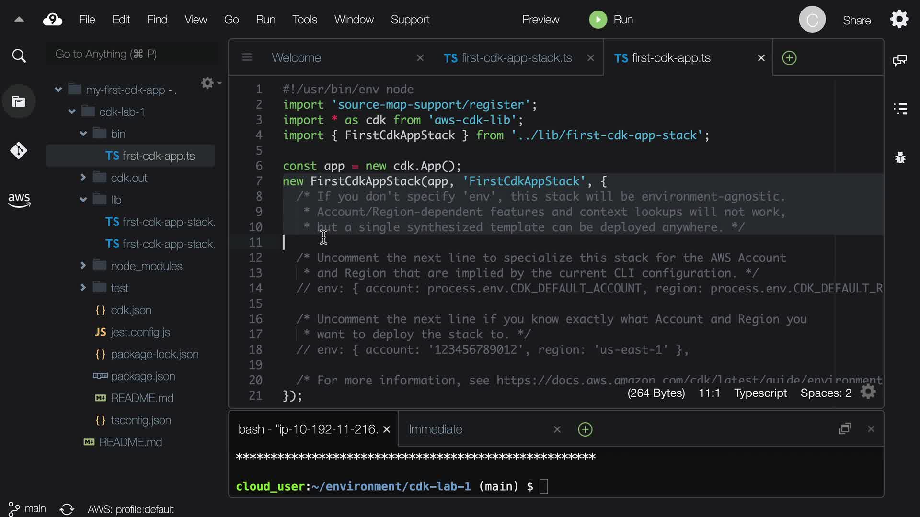This screenshot has width=920, height=517.
Task: Toggle the Environment file tree panel
Action: pyautogui.click(x=19, y=101)
